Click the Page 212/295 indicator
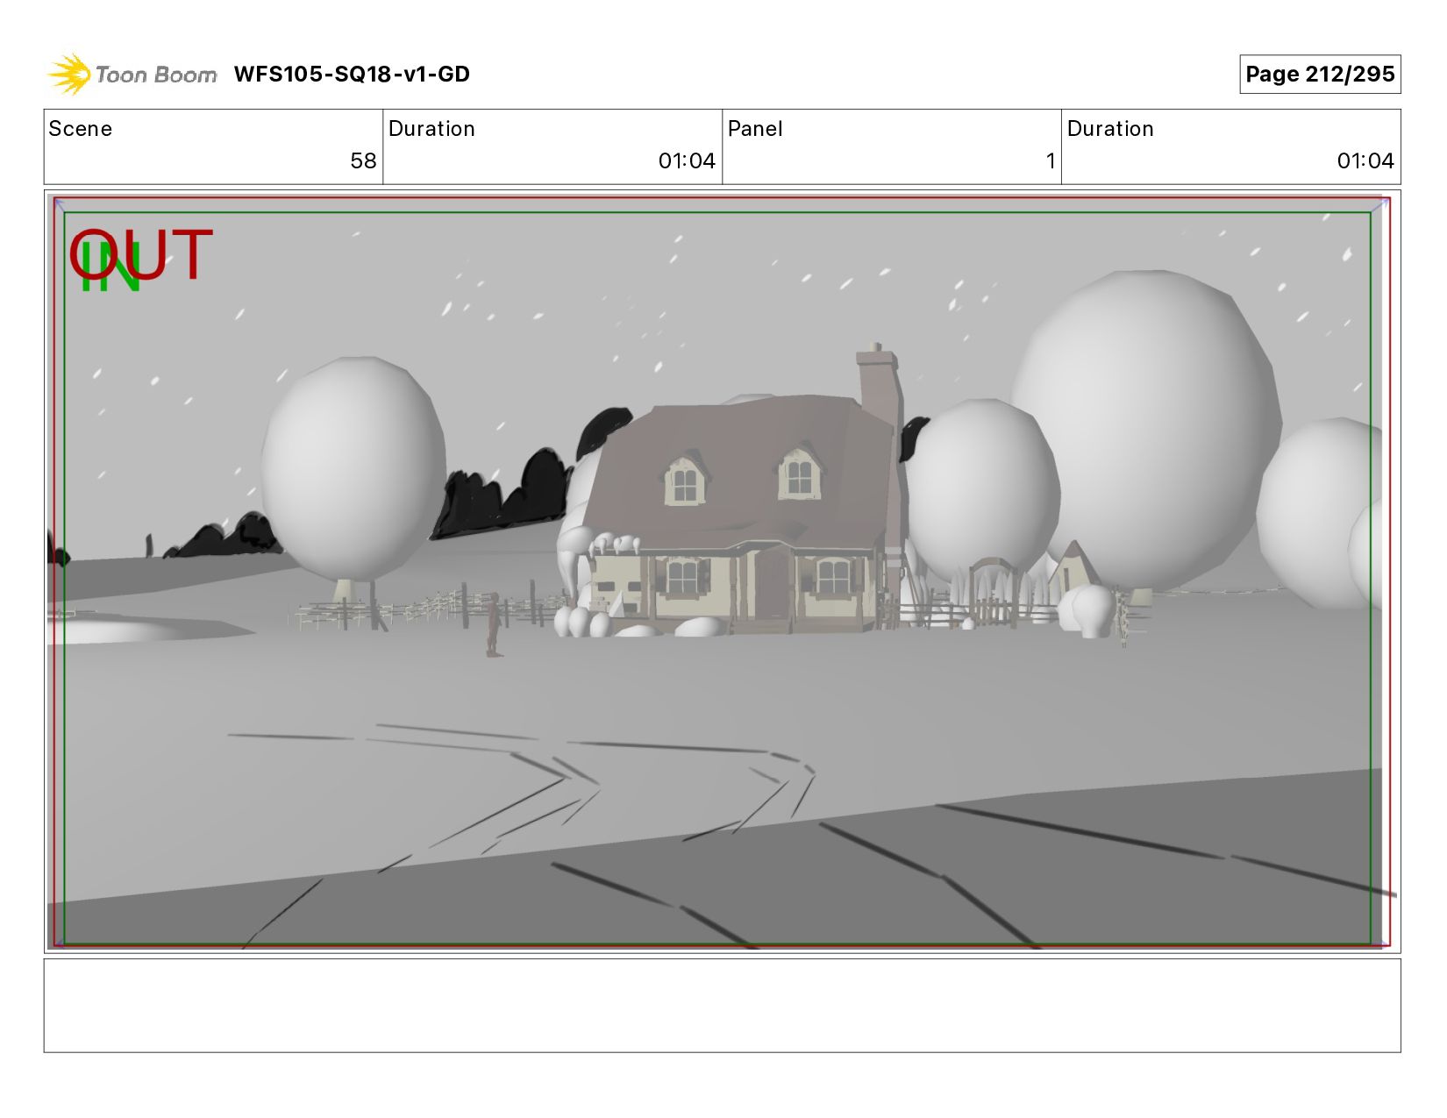The width and height of the screenshot is (1447, 1118). pos(1320,74)
